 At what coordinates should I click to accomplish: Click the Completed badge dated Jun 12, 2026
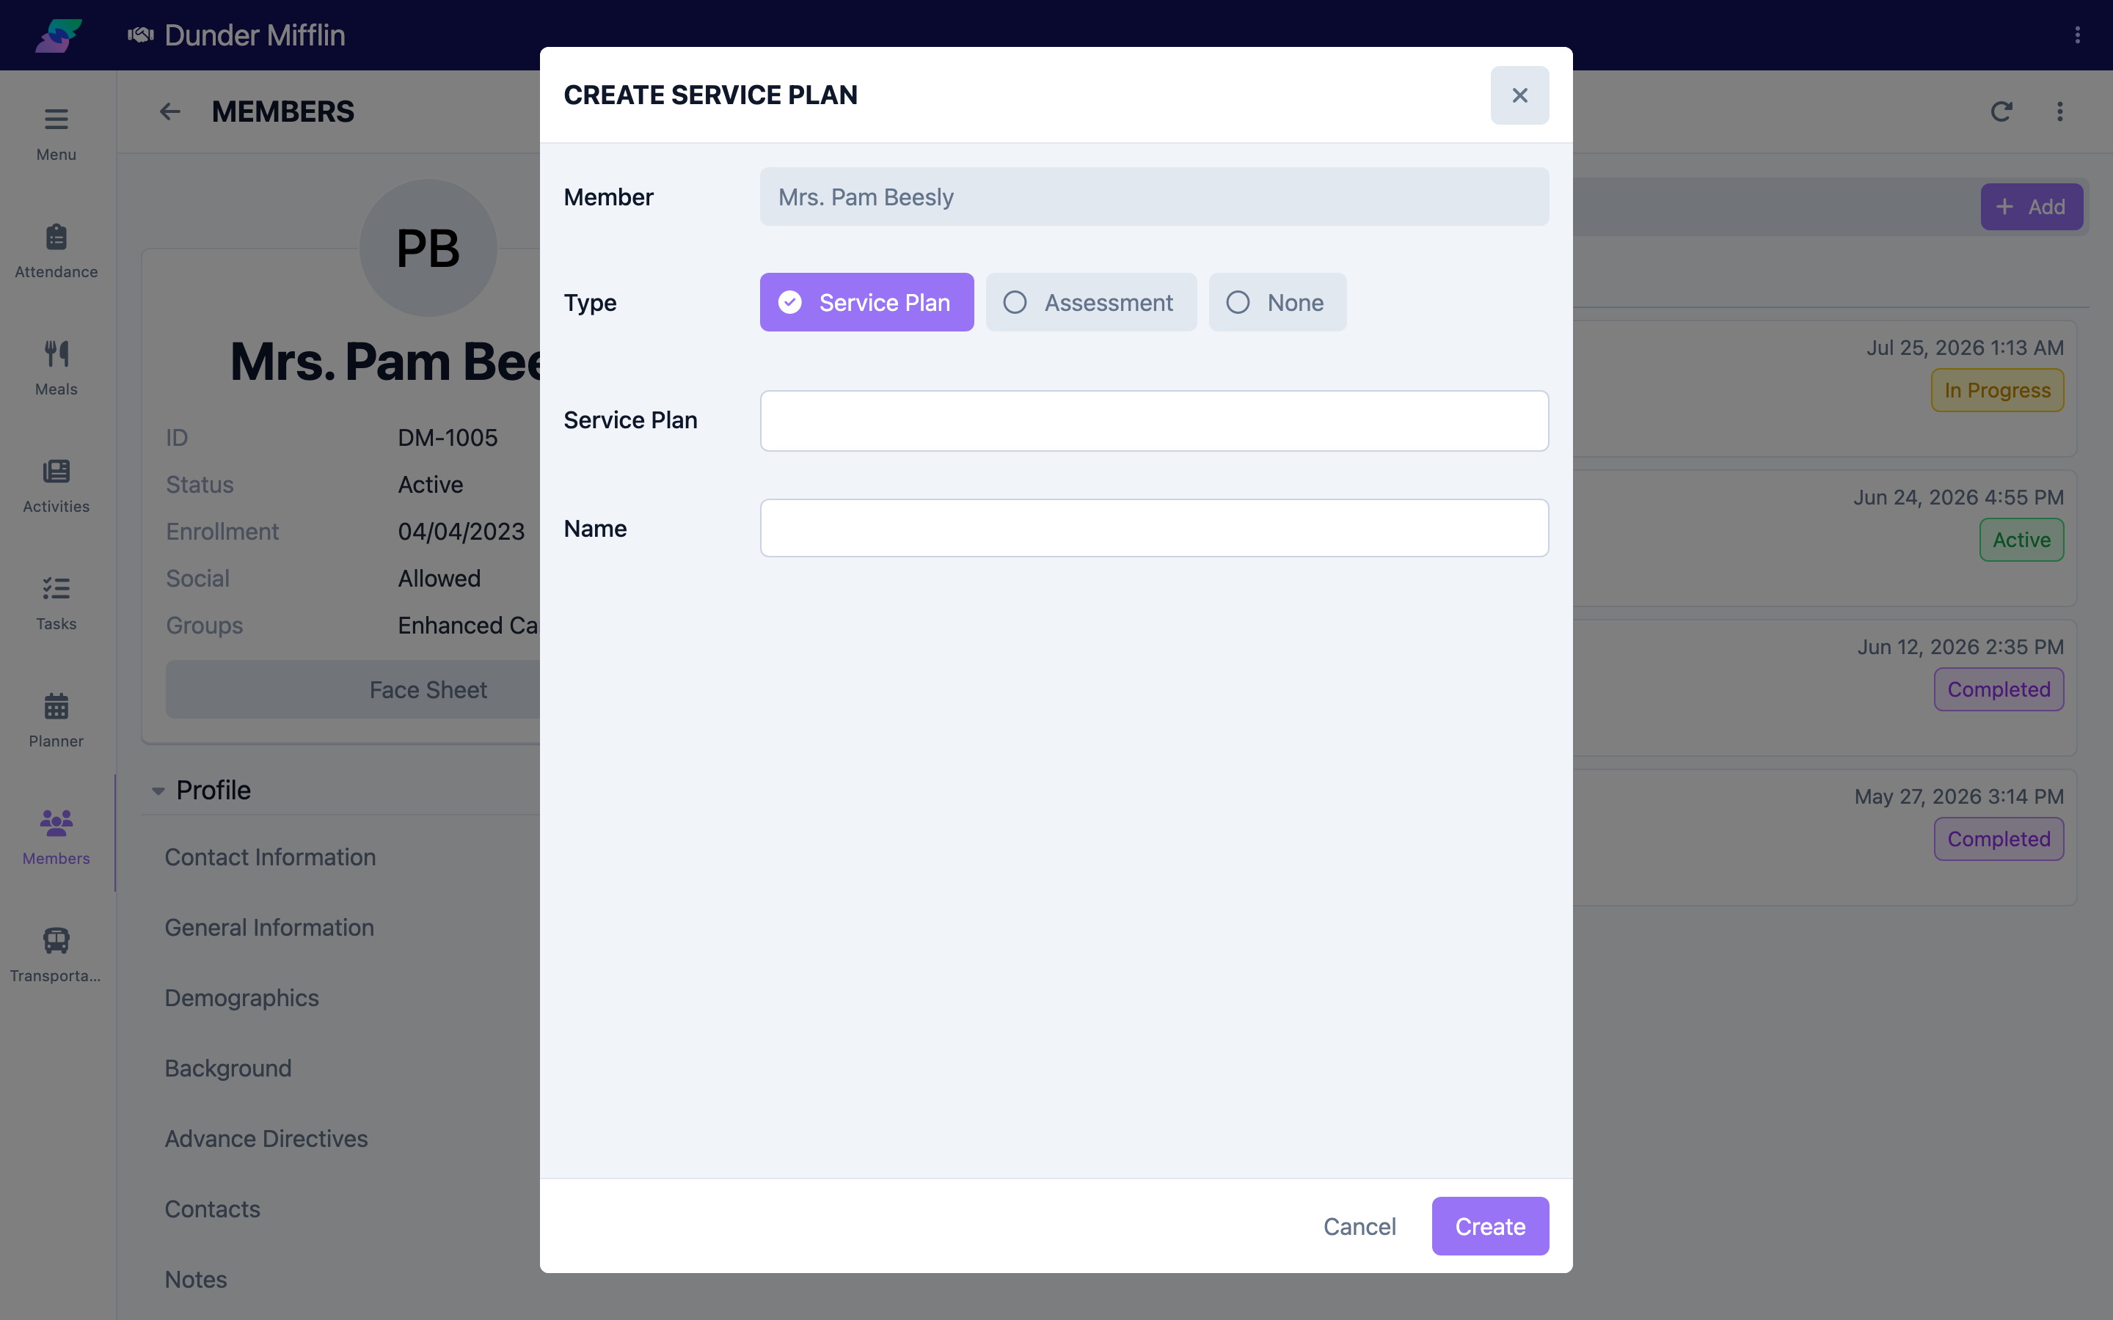(1999, 689)
